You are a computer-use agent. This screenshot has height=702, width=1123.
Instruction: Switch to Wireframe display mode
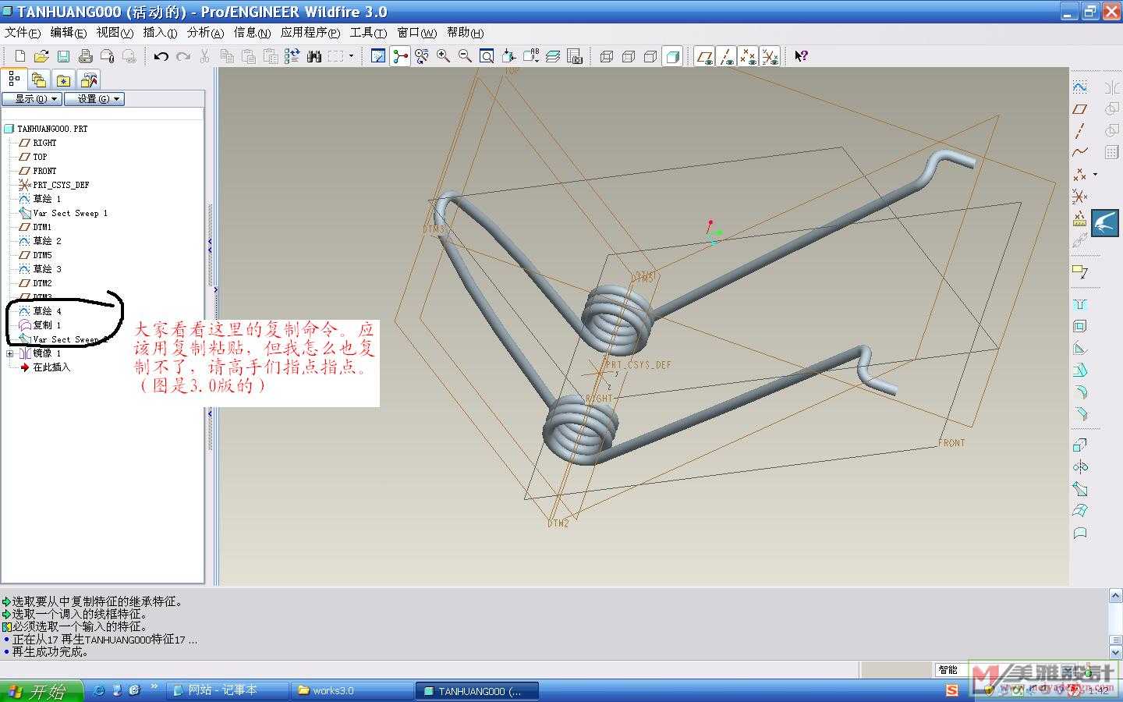[x=607, y=56]
